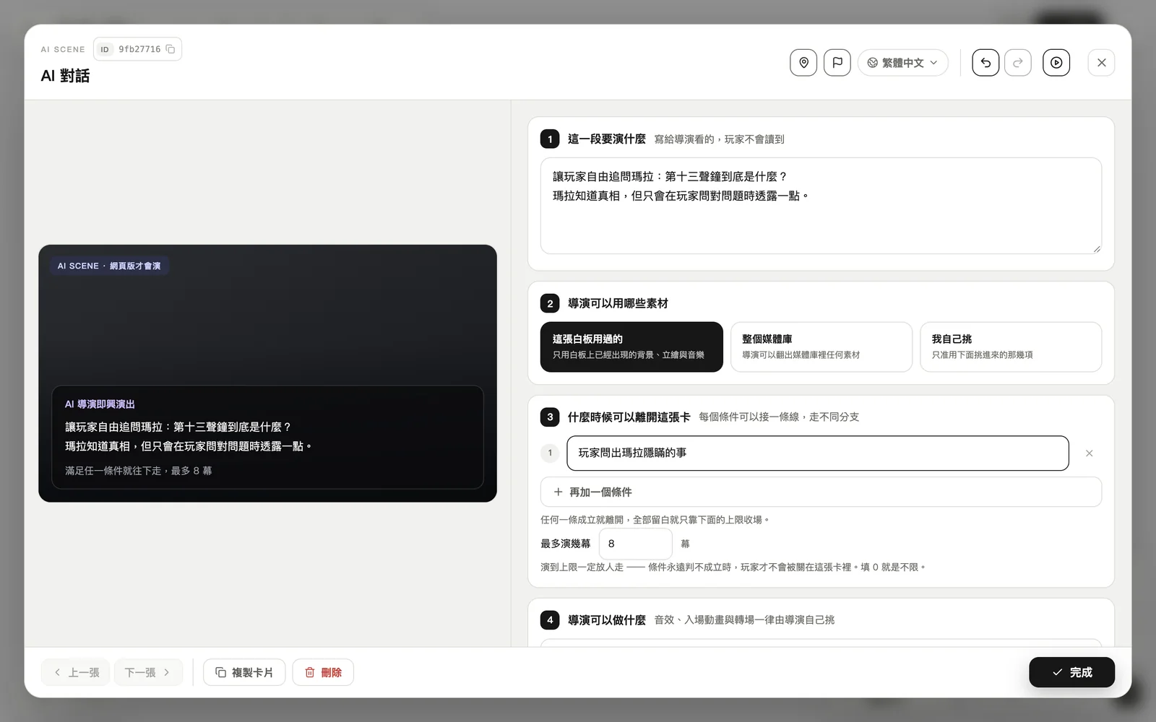Select the 我自己挑 material option
The image size is (1156, 722).
coord(1011,347)
